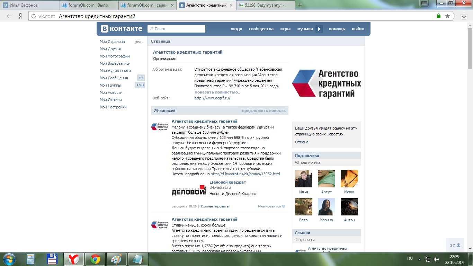Click Отмена in the share notice
Viewport: 473px width, 266px height.
tap(302, 142)
